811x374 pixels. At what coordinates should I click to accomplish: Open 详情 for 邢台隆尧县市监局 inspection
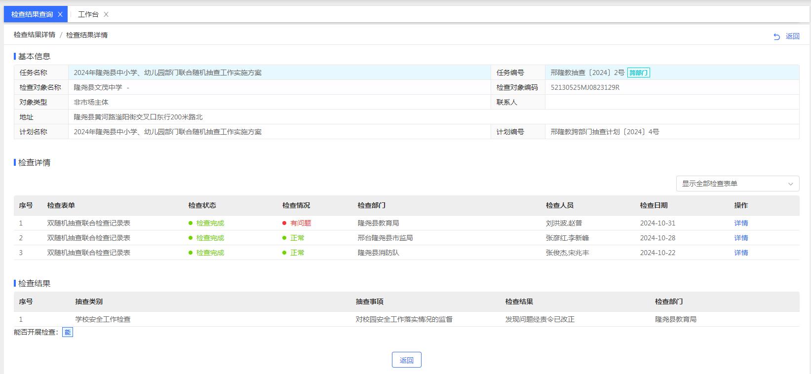740,238
